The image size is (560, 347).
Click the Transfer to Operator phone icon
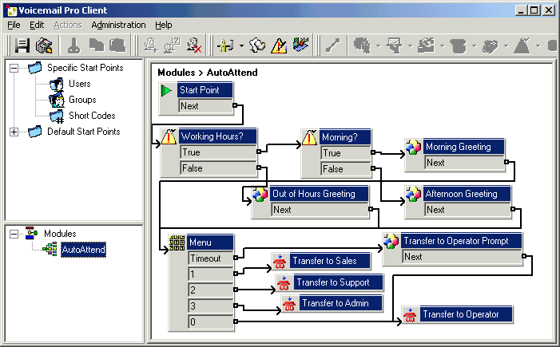410,315
